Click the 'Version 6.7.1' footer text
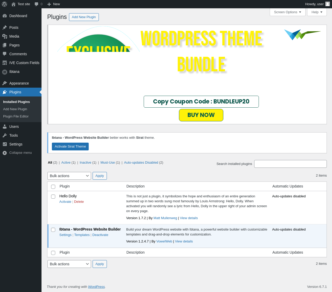Screen dimensions: 332x292 click(317, 287)
